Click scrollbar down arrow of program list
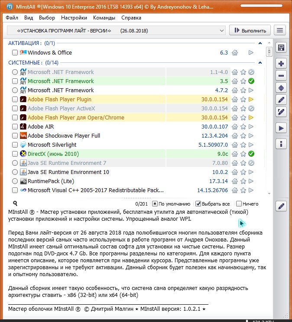 point(269,193)
